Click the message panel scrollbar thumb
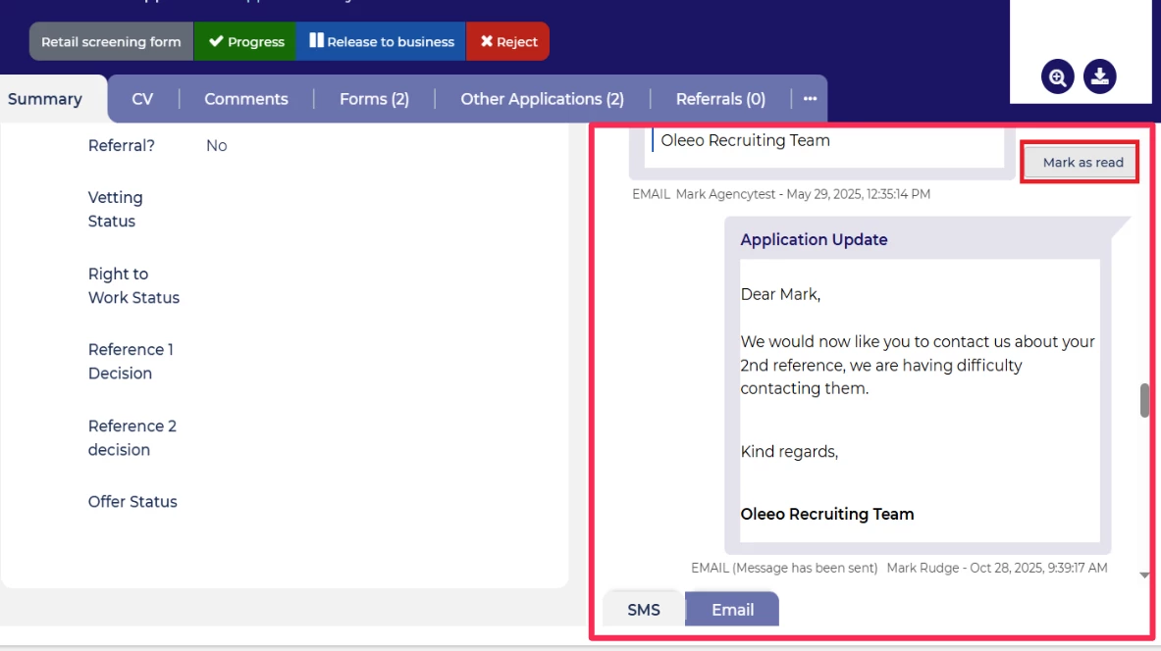1161x651 pixels. point(1144,400)
